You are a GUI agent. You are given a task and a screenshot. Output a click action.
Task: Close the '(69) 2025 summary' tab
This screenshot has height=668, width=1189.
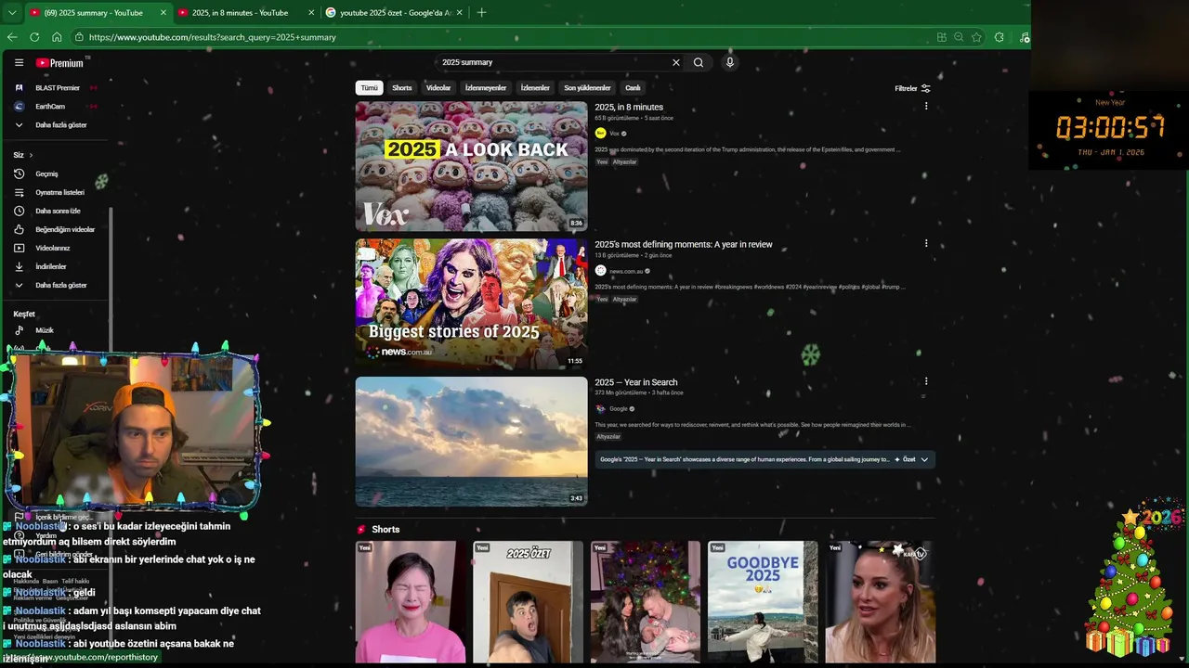[x=163, y=13]
